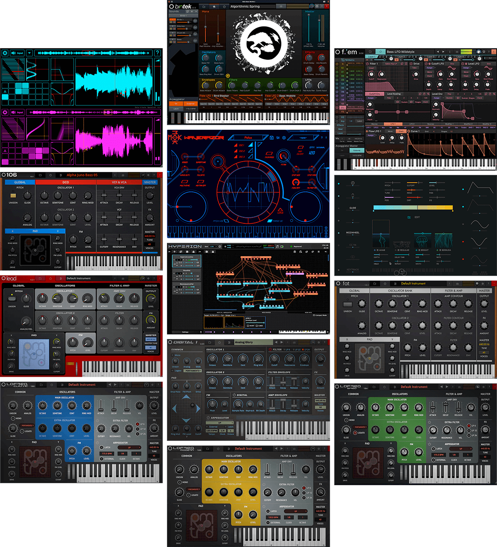Image resolution: width=497 pixels, height=547 pixels.
Task: Adjust BioTek Pad Volume slider
Action: pyautogui.click(x=205, y=27)
